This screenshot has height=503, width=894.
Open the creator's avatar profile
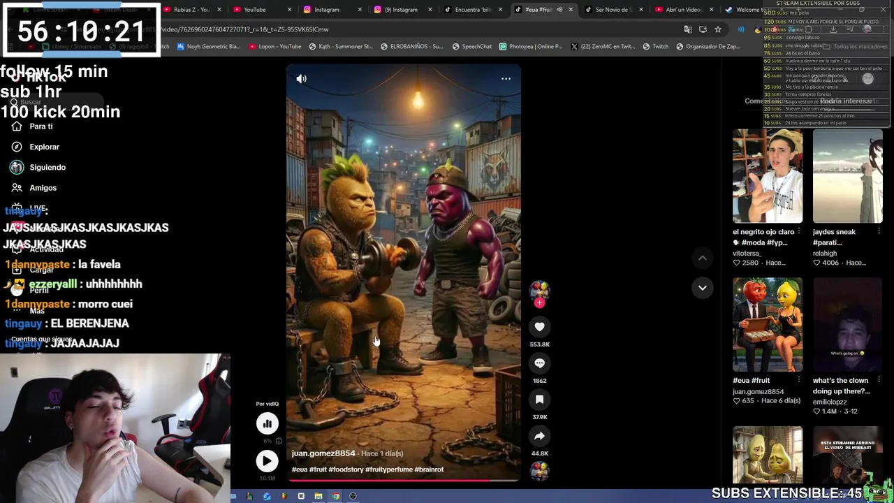coord(539,291)
